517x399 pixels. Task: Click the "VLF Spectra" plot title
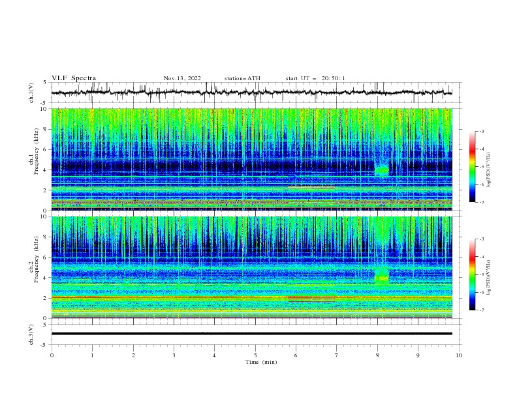click(x=74, y=78)
